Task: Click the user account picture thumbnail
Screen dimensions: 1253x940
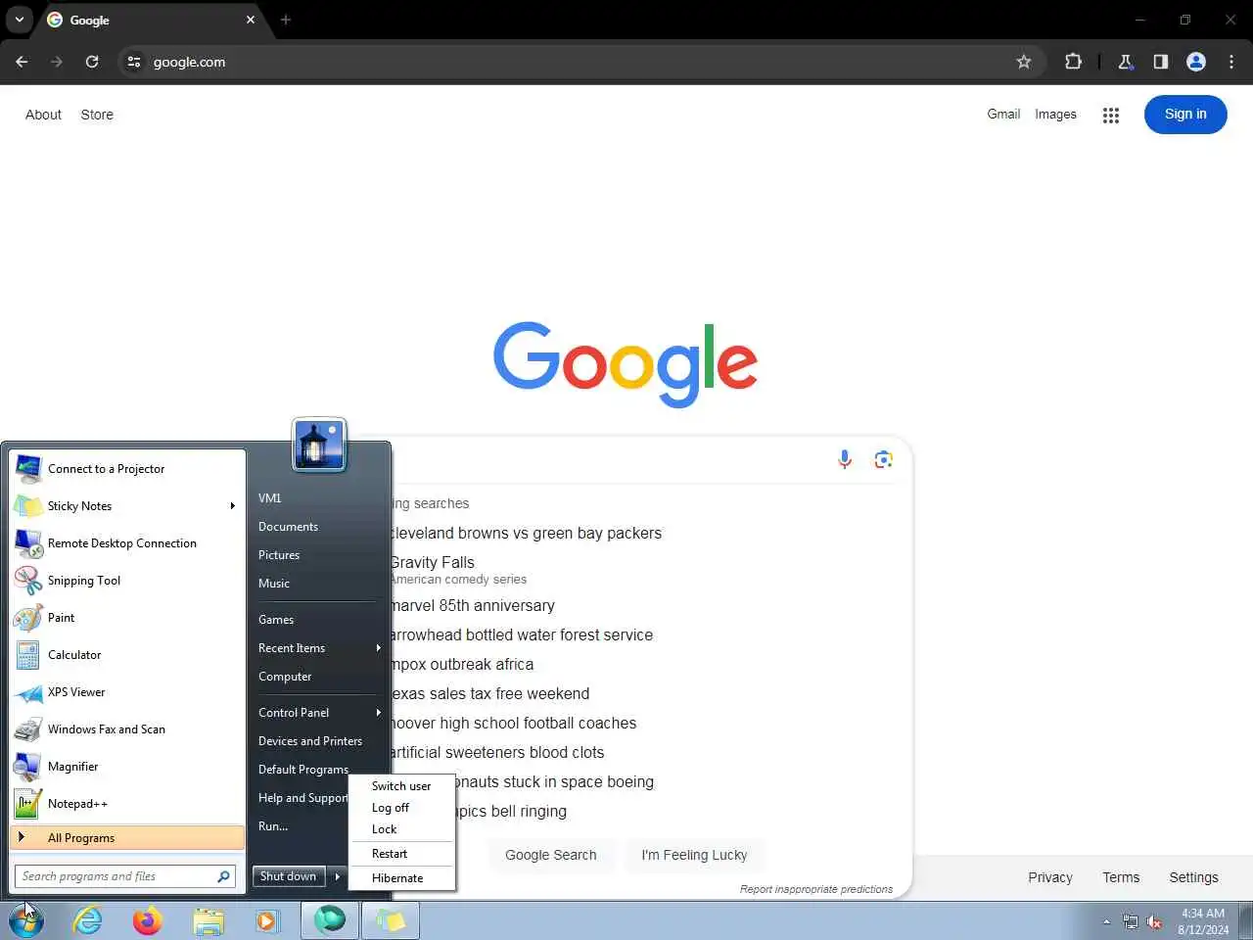Action: point(319,445)
